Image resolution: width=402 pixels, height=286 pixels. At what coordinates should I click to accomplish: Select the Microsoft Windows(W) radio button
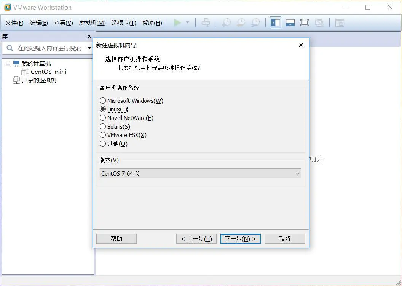(x=102, y=101)
